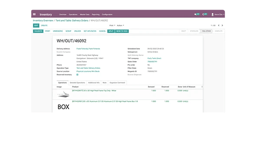Open column options menu in table header

[x=202, y=87]
